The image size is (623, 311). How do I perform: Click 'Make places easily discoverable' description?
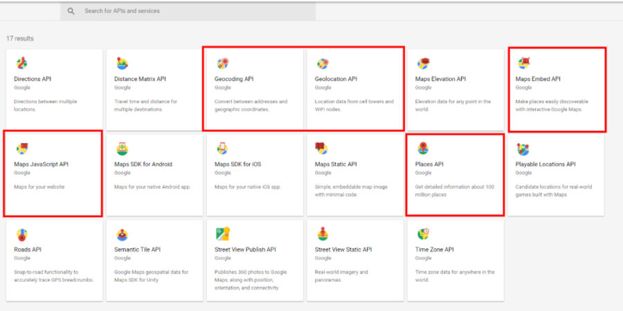coord(552,106)
